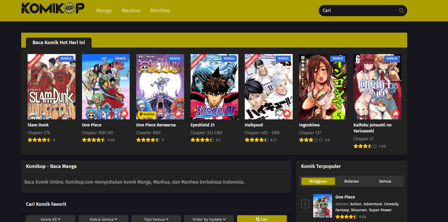Open the Genre All dropdown
The width and height of the screenshot is (448, 222).
(x=51, y=219)
